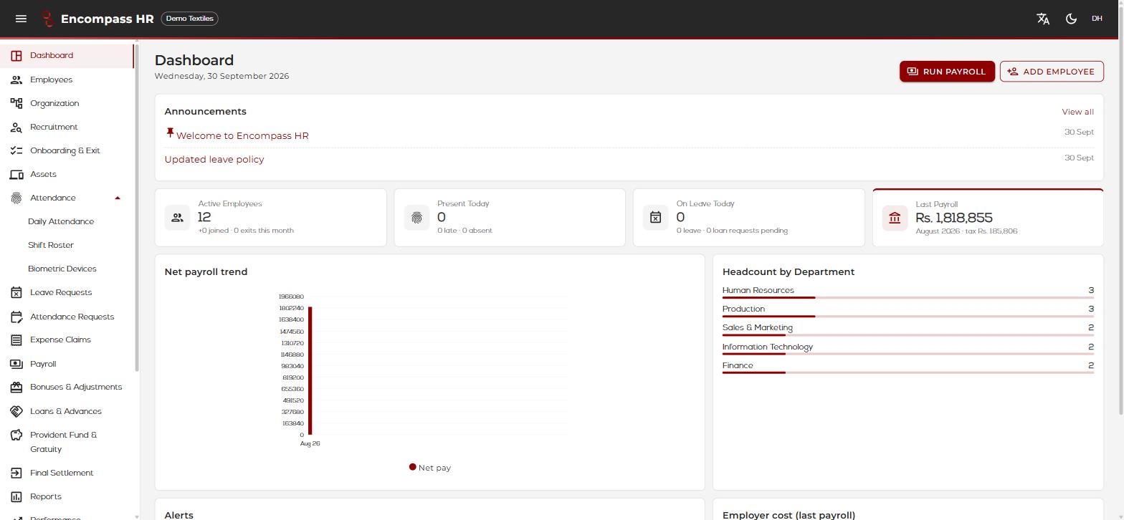Go to Employees in the sidebar
Screen dimensions: 1124x520
(x=67, y=80)
